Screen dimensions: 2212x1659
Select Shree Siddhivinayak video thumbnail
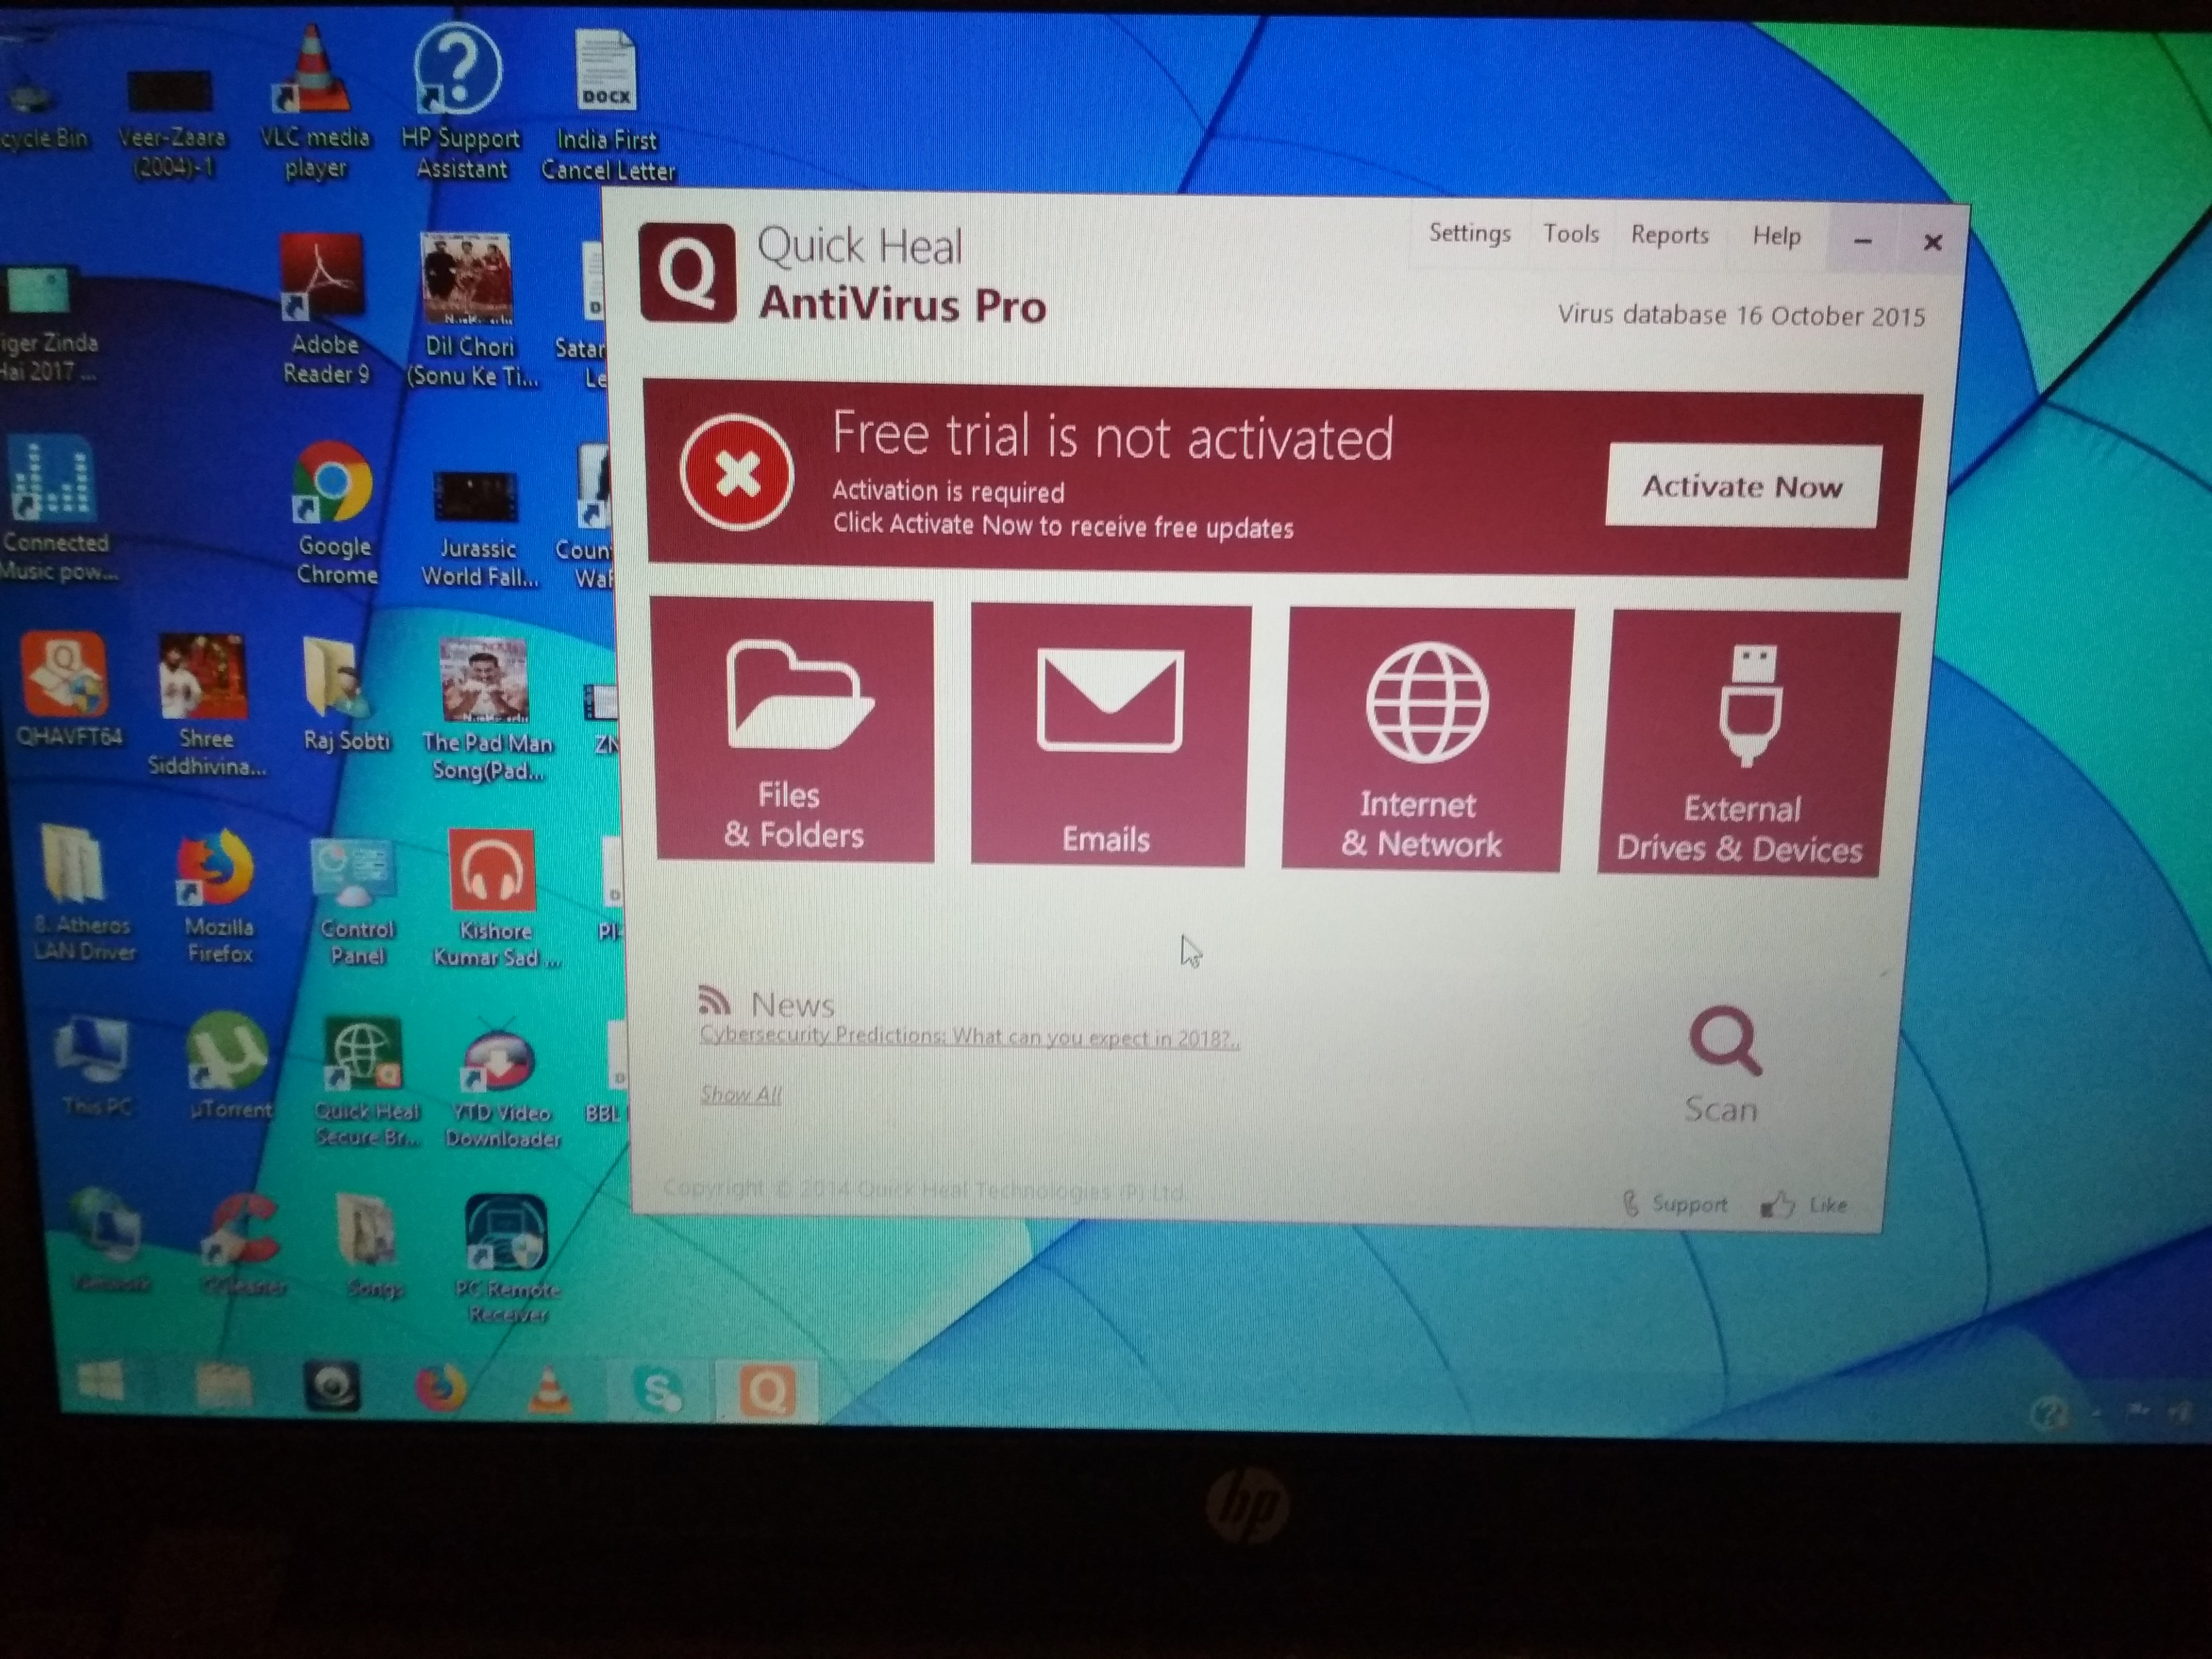pos(205,704)
